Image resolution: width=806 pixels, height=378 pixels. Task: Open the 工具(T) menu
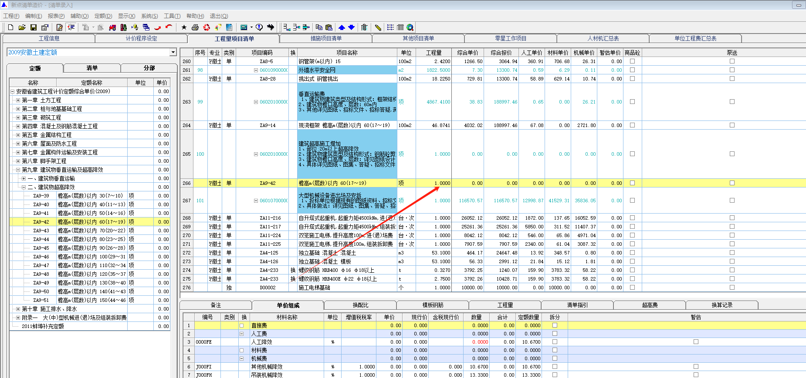tap(172, 16)
